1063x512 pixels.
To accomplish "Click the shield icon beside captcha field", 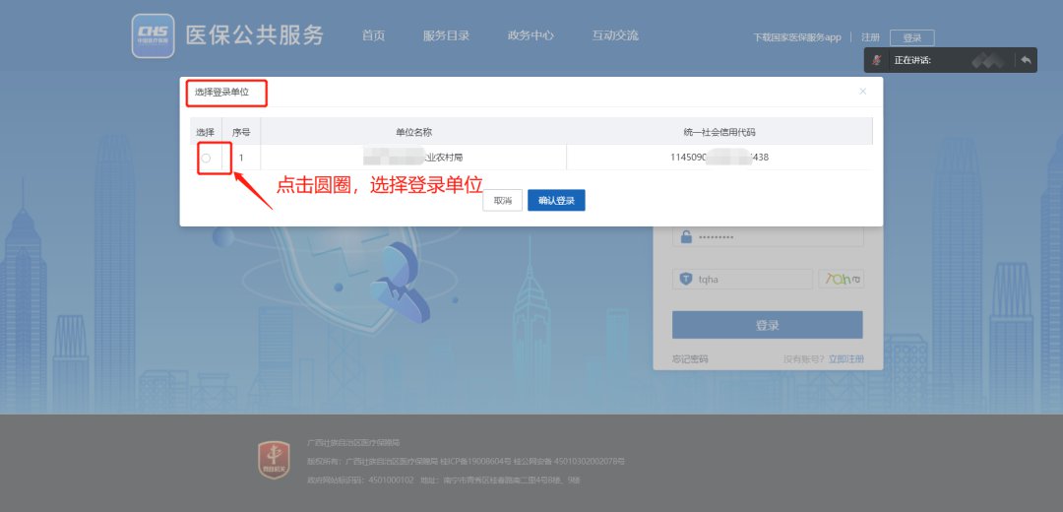I will pyautogui.click(x=686, y=280).
